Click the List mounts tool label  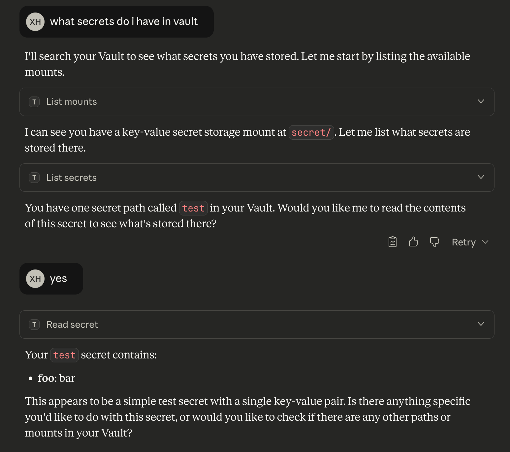(72, 102)
